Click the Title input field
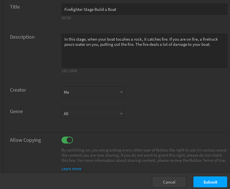This screenshot has width=230, height=189. pos(144,9)
